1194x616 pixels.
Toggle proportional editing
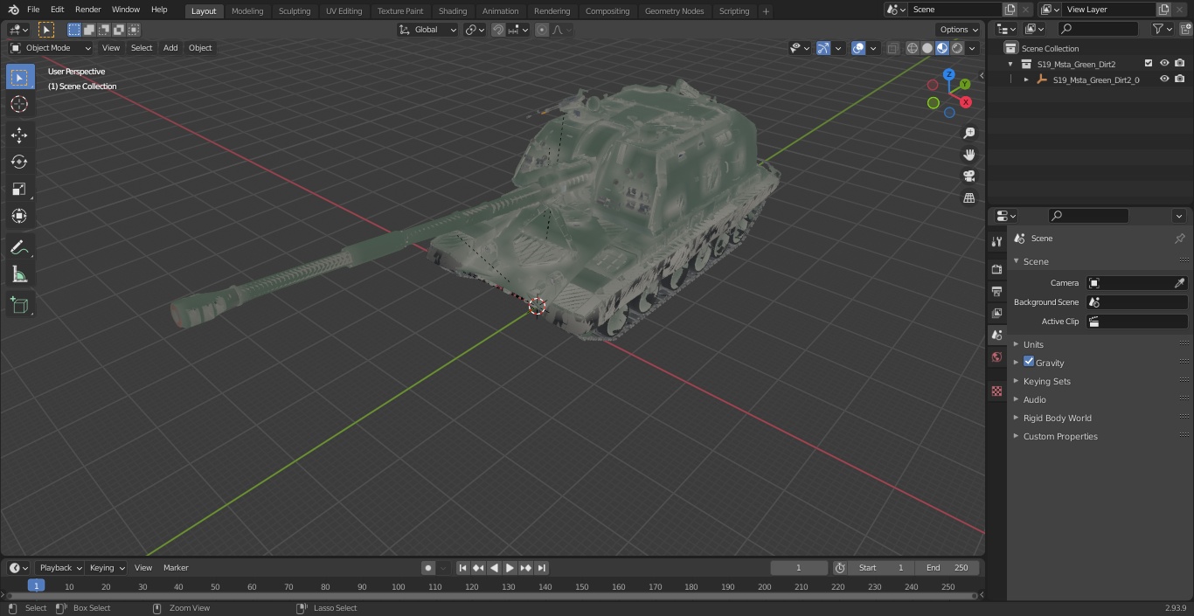pyautogui.click(x=542, y=30)
